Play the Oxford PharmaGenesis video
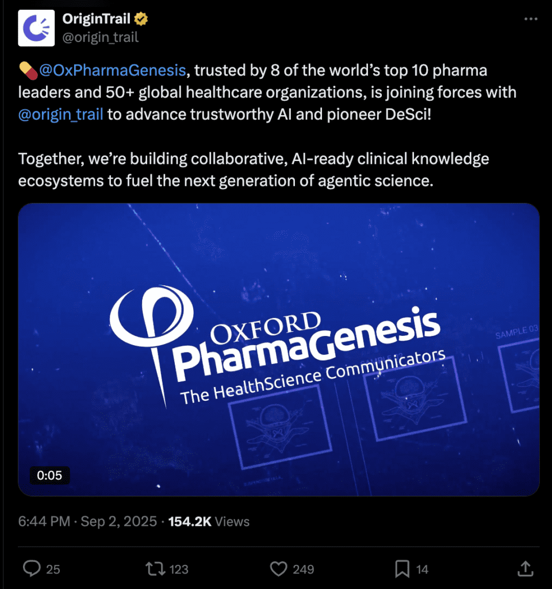This screenshot has width=552, height=589. tap(279, 349)
